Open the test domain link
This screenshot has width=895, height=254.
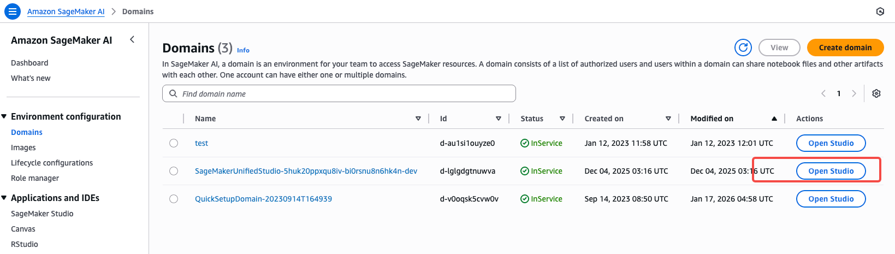(x=201, y=143)
